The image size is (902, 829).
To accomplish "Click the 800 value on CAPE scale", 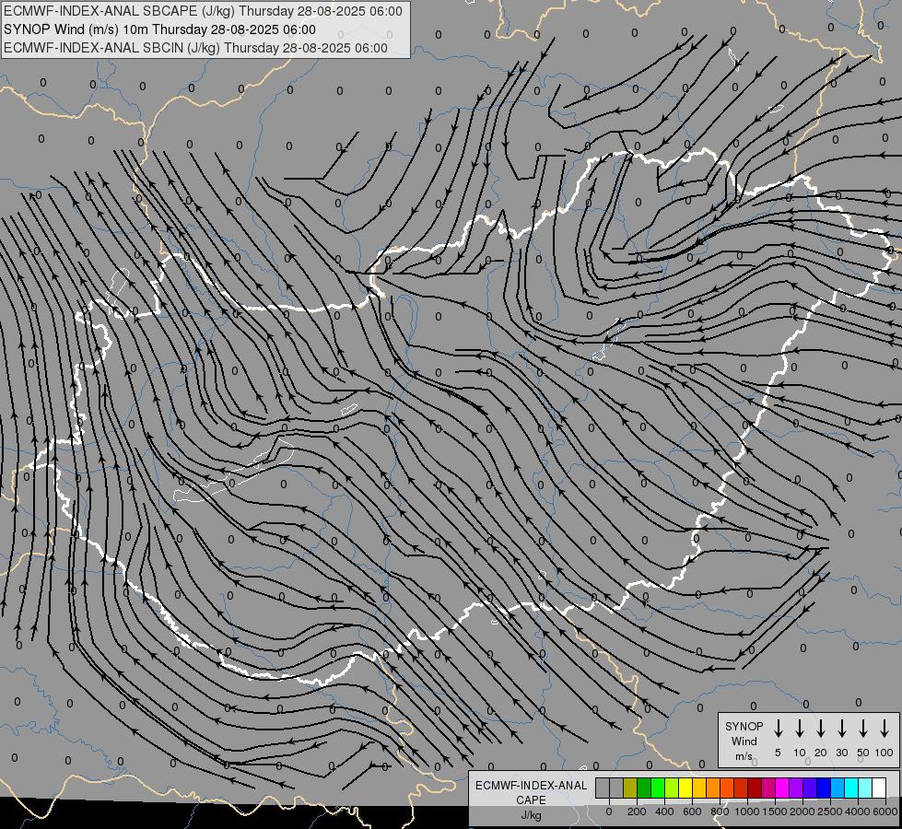I will [x=720, y=811].
